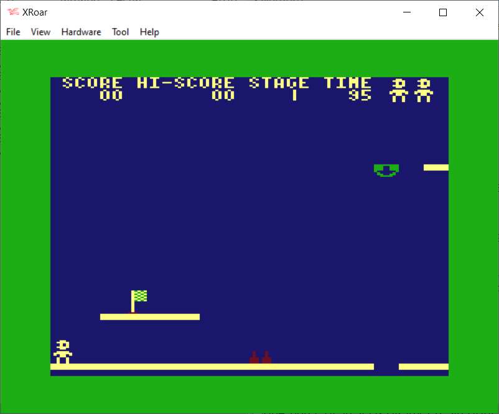499x414 pixels.
Task: Click the platform under the flag
Action: point(149,317)
